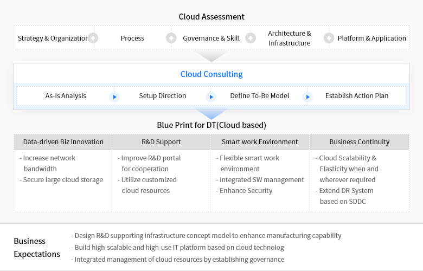The image size is (423, 271).
Task: Select the Platform & Application item
Action: coord(371,38)
